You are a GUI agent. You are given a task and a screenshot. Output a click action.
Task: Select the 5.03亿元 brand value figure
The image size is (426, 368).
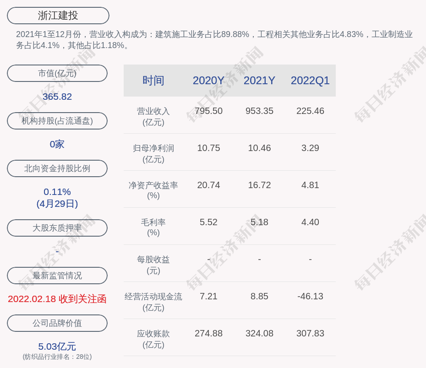click(57, 346)
